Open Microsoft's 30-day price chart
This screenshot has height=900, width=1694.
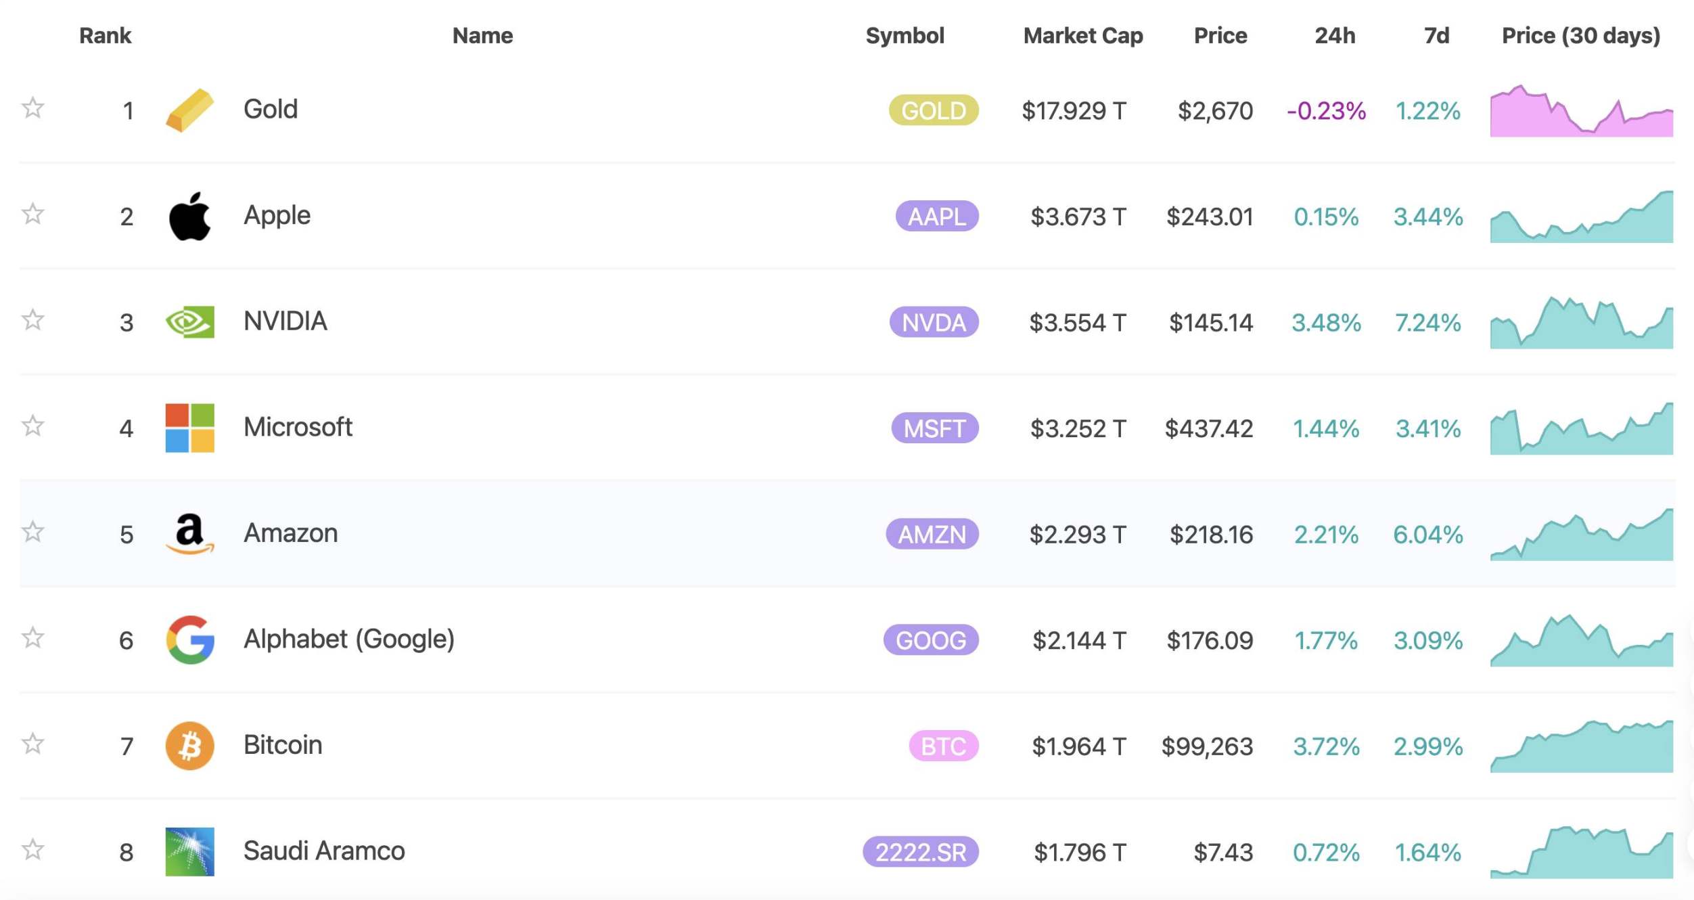pos(1582,428)
